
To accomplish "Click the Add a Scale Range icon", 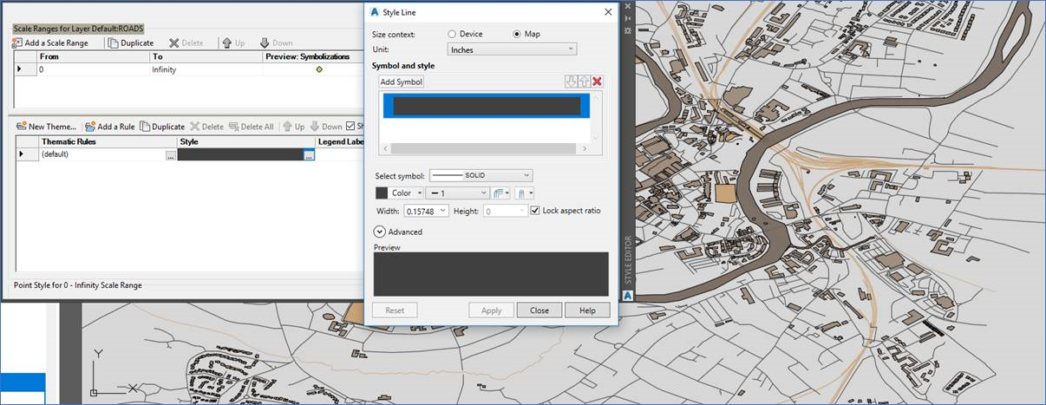I will pos(17,42).
